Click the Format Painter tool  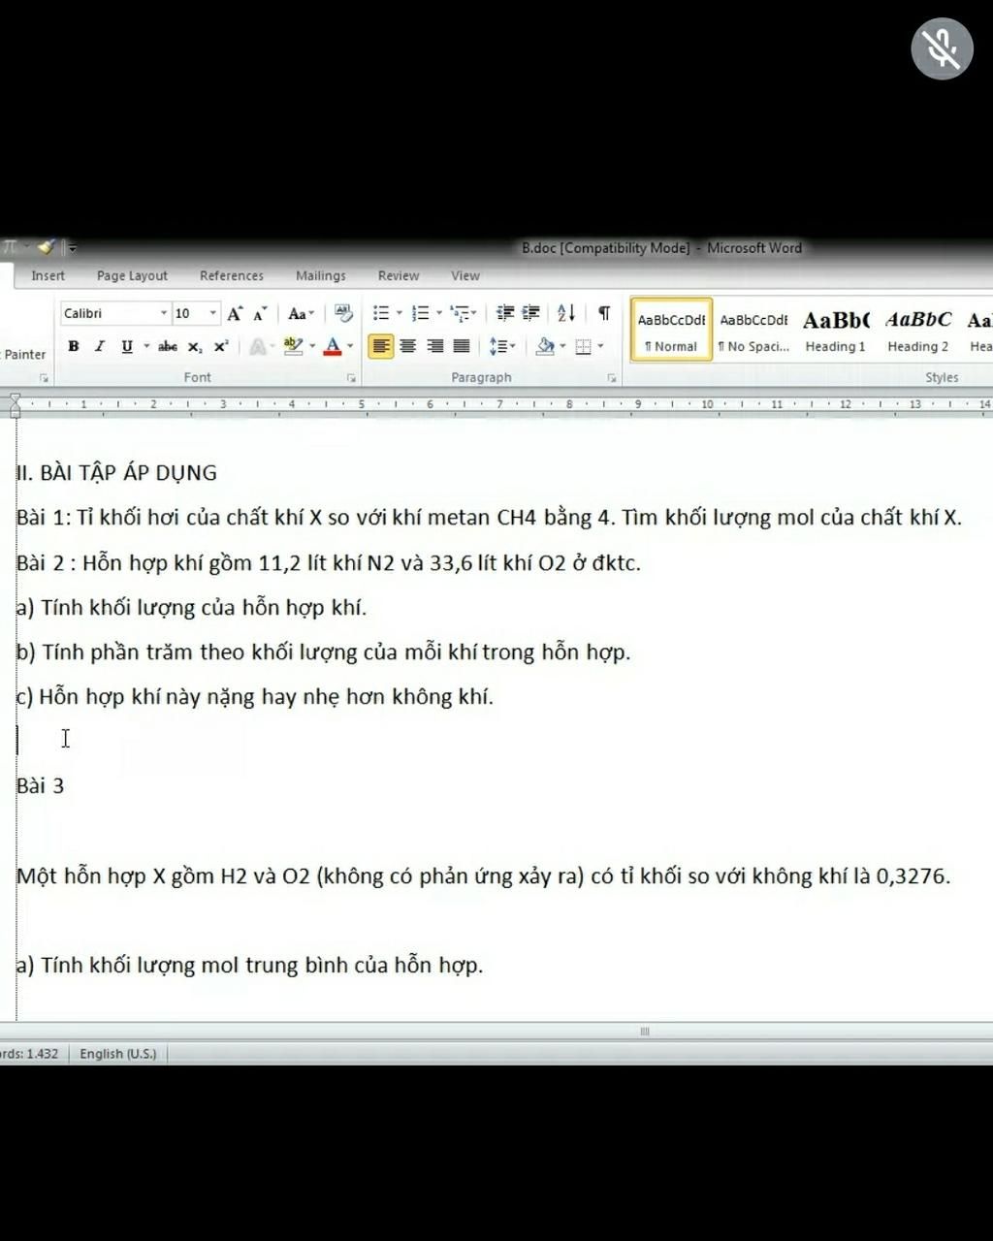pos(24,354)
